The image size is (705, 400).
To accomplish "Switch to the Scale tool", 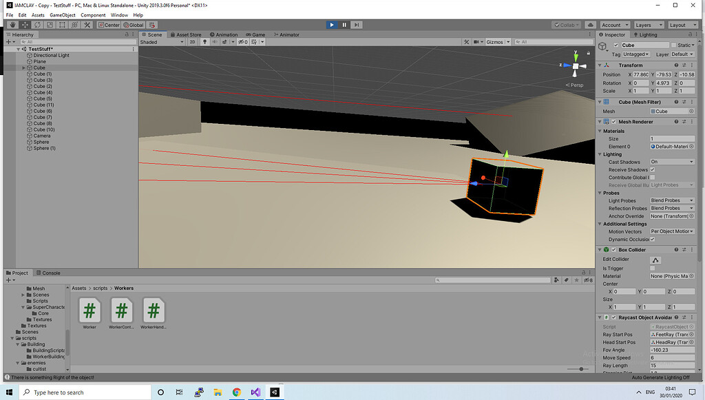I will click(50, 25).
